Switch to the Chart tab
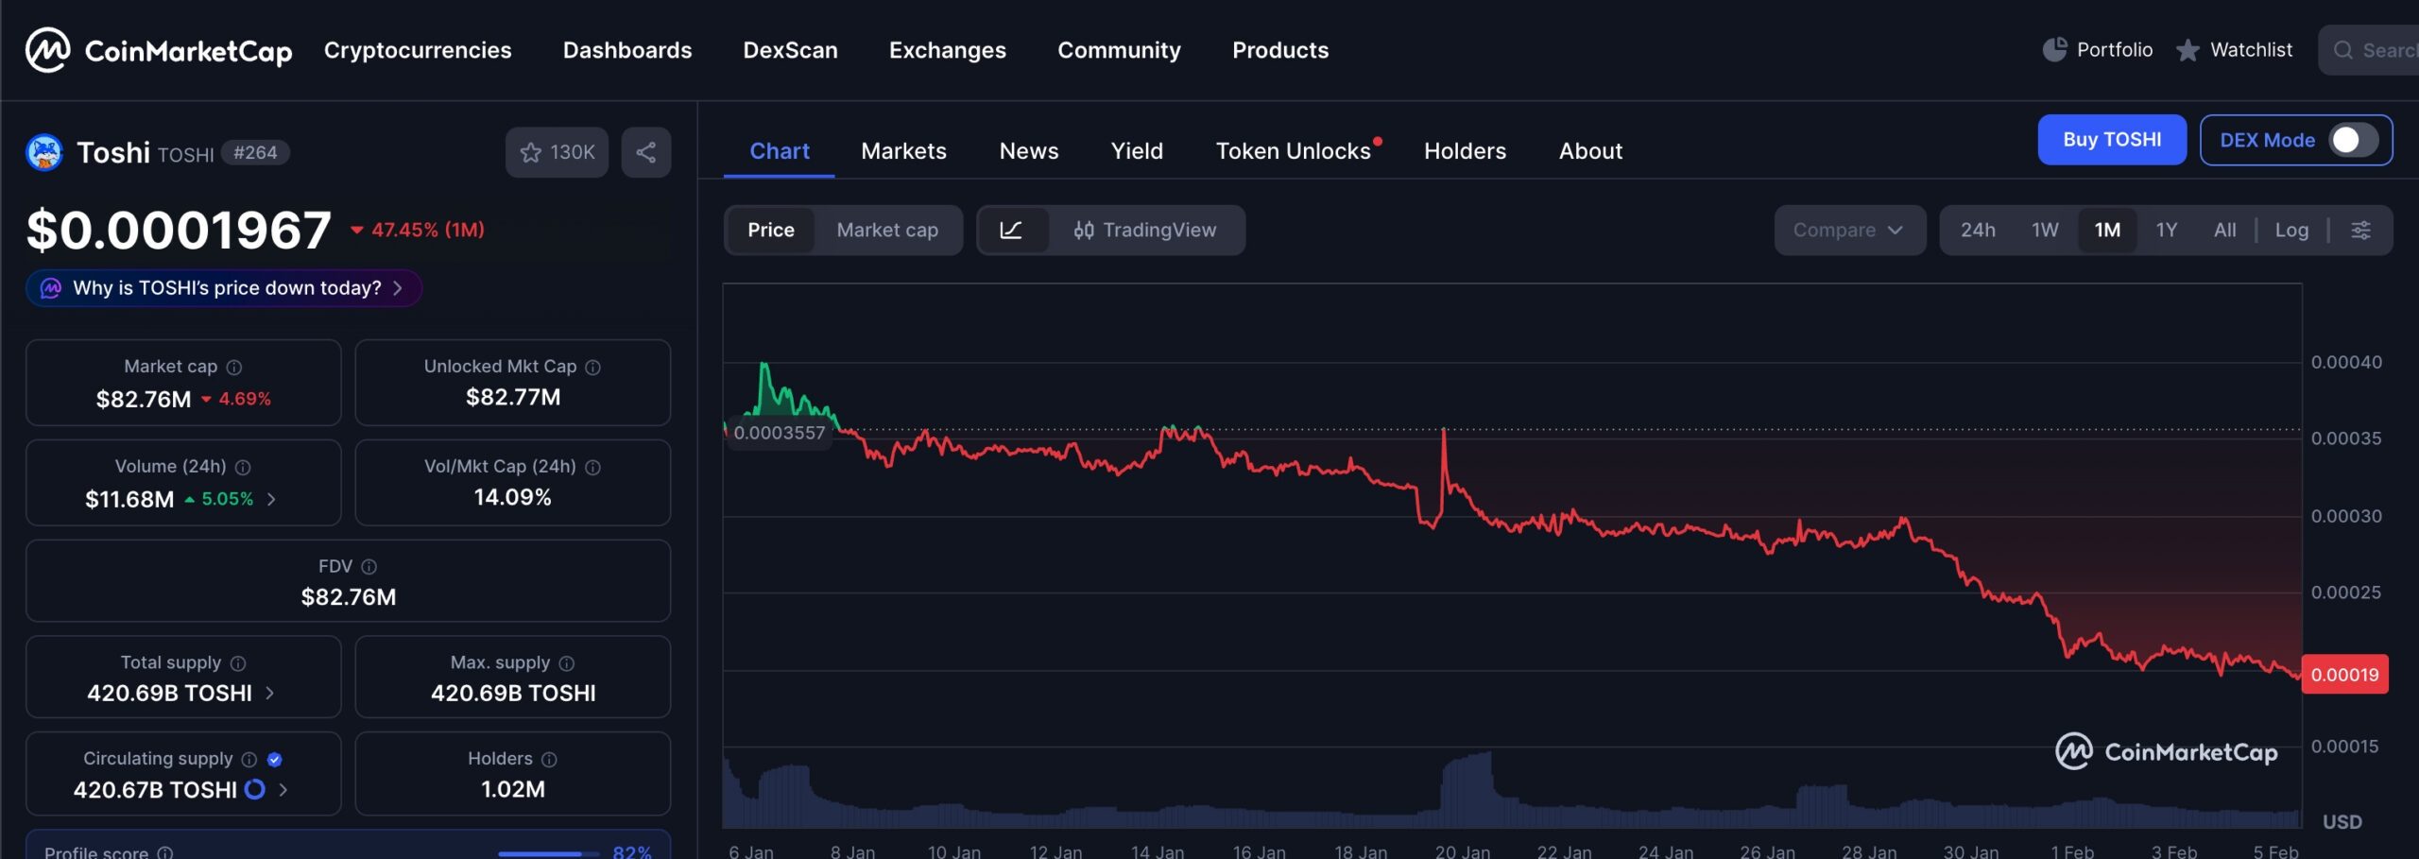 tap(780, 151)
